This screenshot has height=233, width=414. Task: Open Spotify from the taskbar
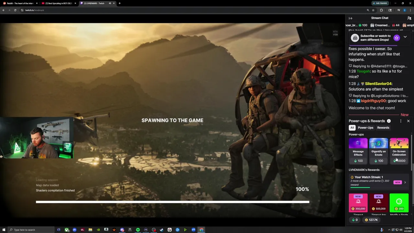click(x=138, y=230)
